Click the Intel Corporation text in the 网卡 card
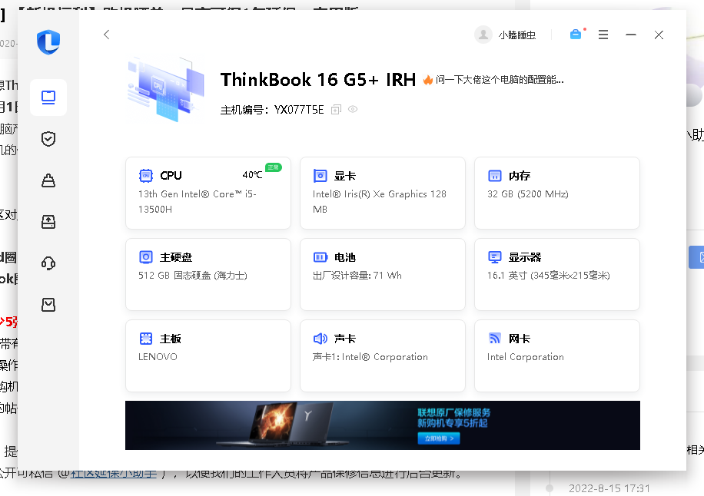The width and height of the screenshot is (704, 496). point(525,357)
